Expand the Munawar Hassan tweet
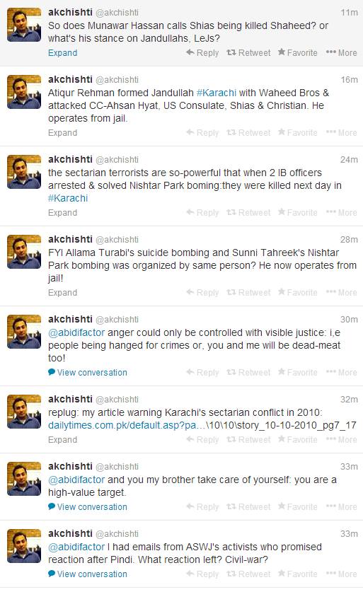This screenshot has height=592, width=363. [x=63, y=53]
